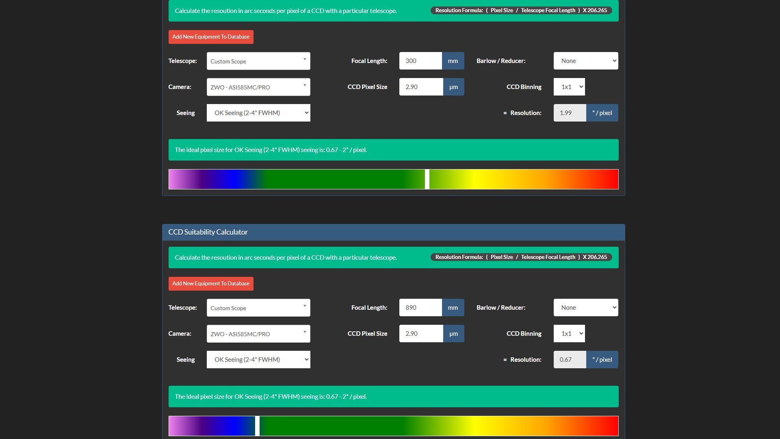
Task: Click Focal Length field showing 890
Action: [420, 308]
